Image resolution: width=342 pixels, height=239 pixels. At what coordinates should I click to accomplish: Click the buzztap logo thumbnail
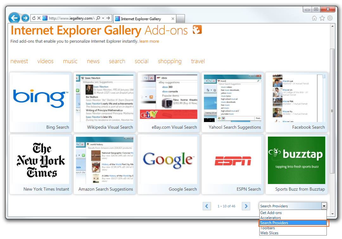[296, 160]
